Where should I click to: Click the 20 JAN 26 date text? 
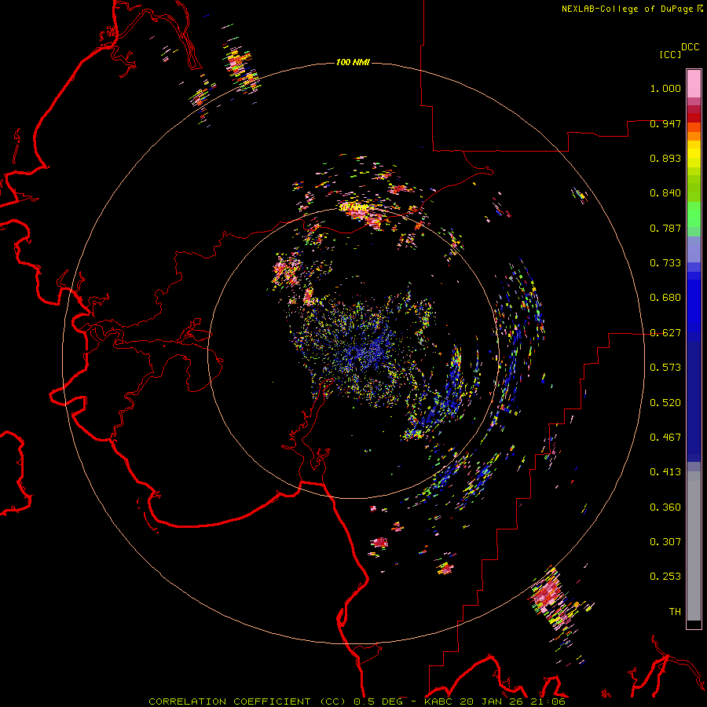click(x=491, y=702)
